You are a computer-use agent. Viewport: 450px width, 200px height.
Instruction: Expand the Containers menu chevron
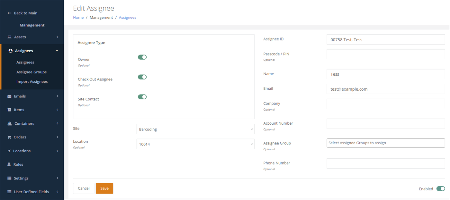click(57, 123)
